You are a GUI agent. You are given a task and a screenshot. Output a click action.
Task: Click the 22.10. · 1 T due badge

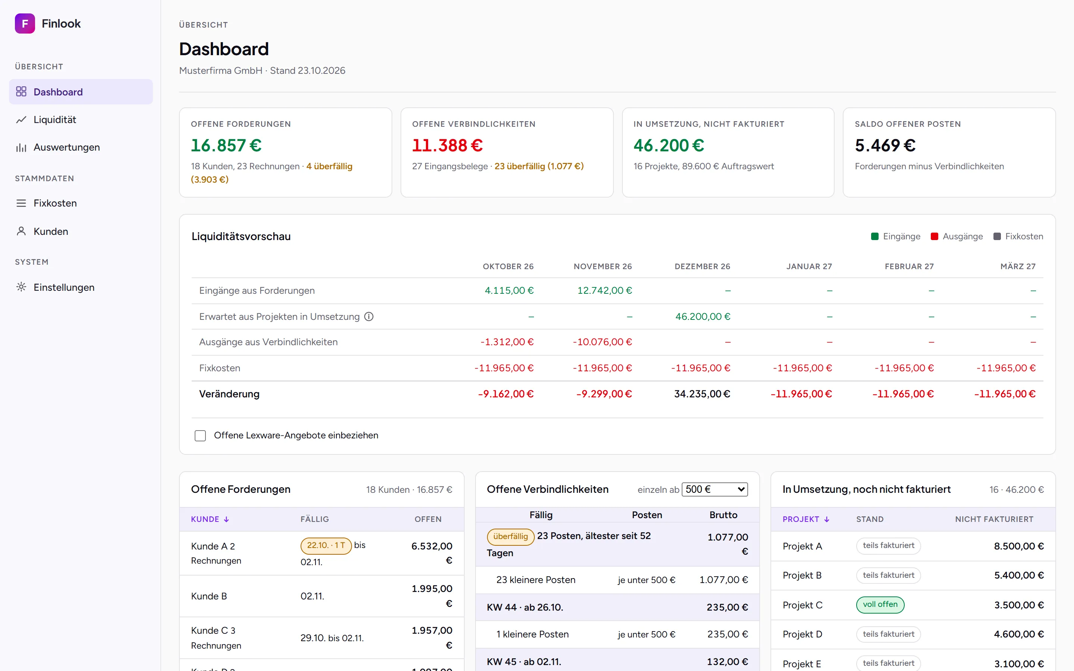click(326, 545)
